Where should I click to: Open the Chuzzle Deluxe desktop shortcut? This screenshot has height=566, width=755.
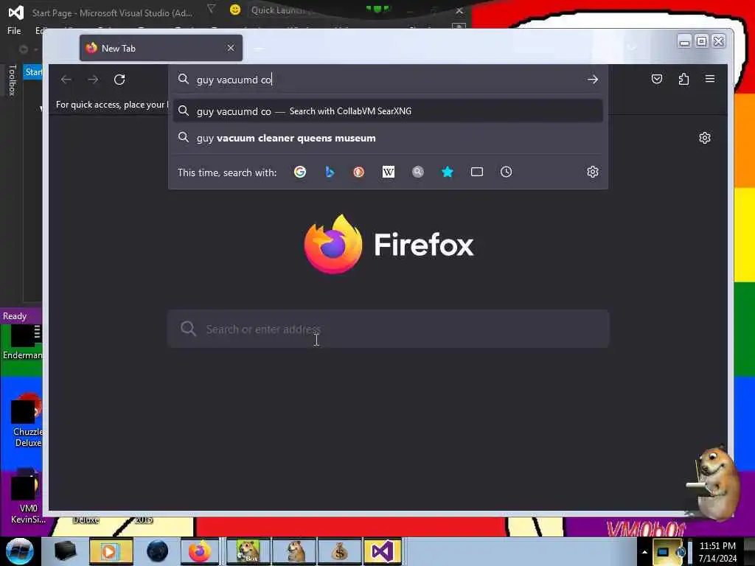[x=27, y=421]
